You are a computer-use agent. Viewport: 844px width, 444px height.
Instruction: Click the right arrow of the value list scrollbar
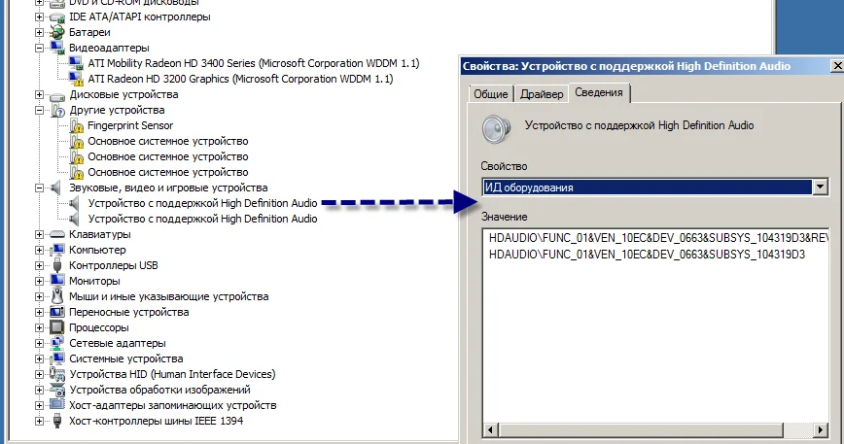(820, 429)
